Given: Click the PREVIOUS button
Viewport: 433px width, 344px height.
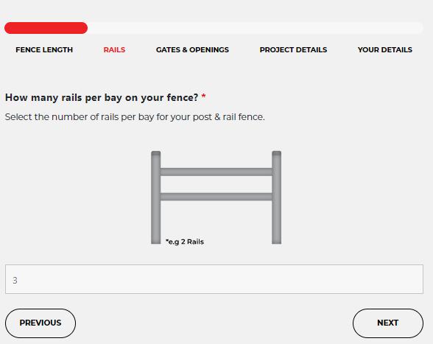Looking at the screenshot, I should pos(41,323).
